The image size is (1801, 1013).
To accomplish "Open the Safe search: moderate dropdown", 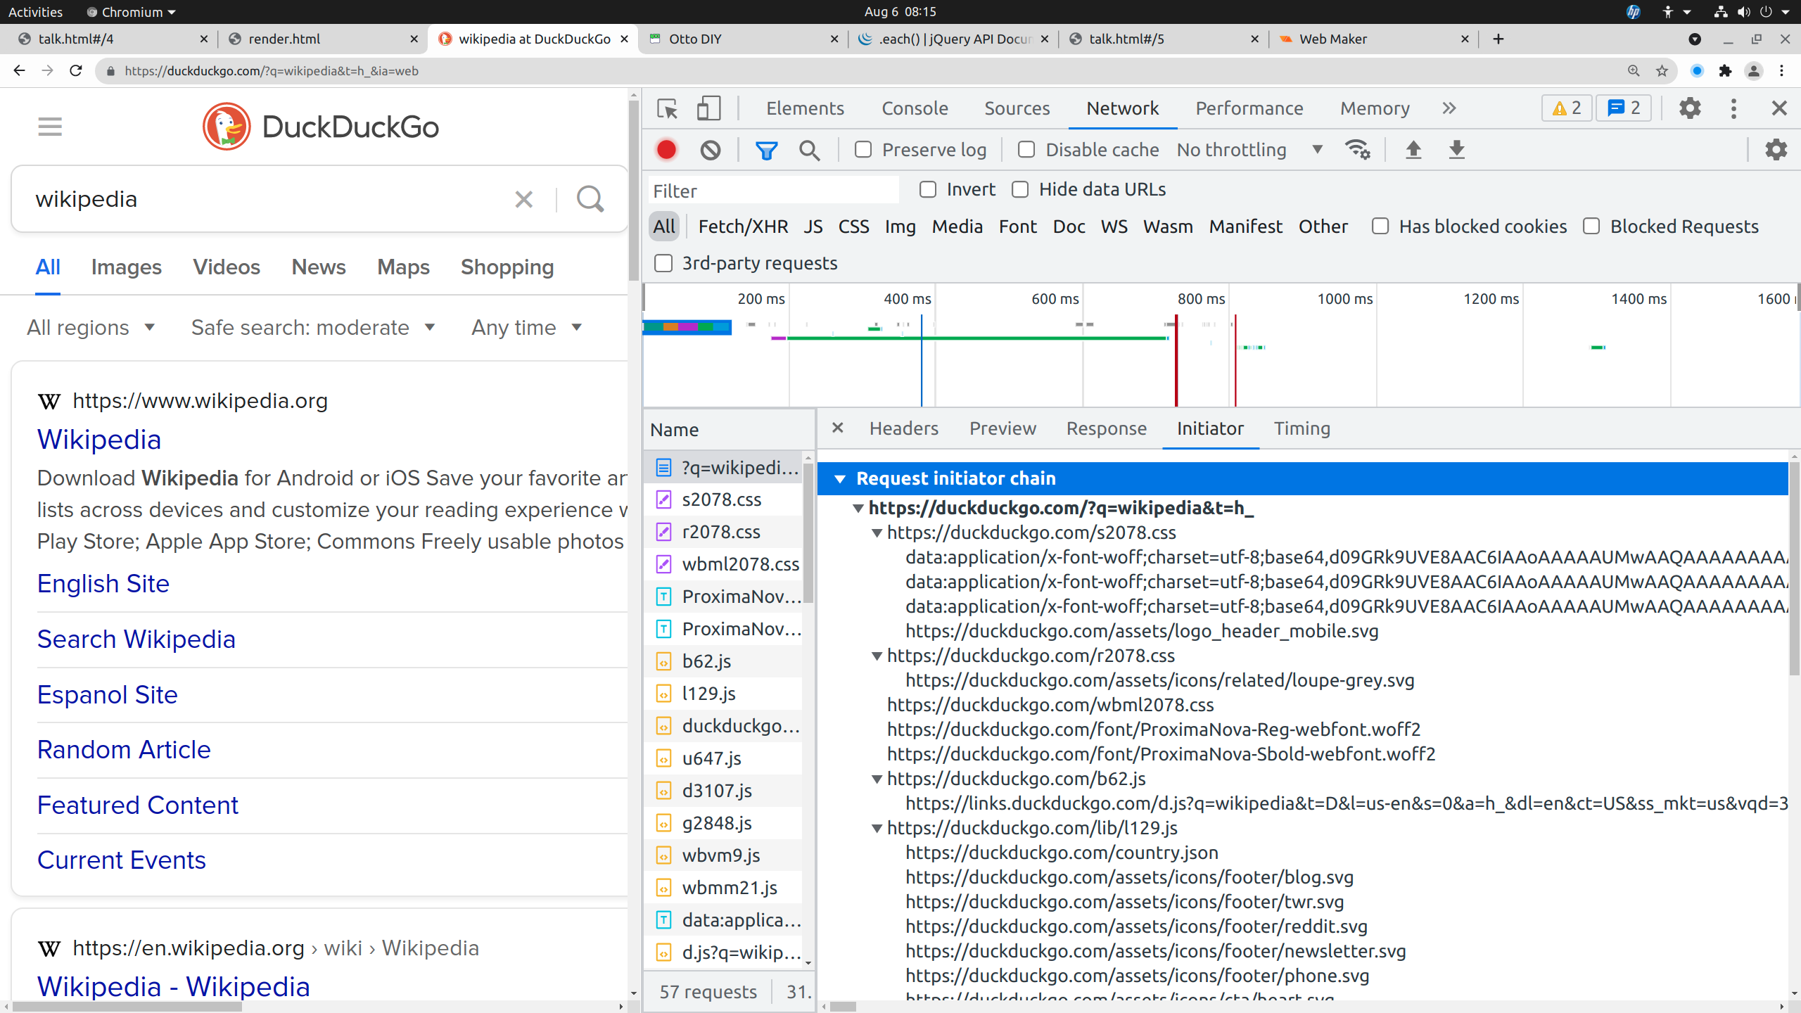I will (313, 328).
